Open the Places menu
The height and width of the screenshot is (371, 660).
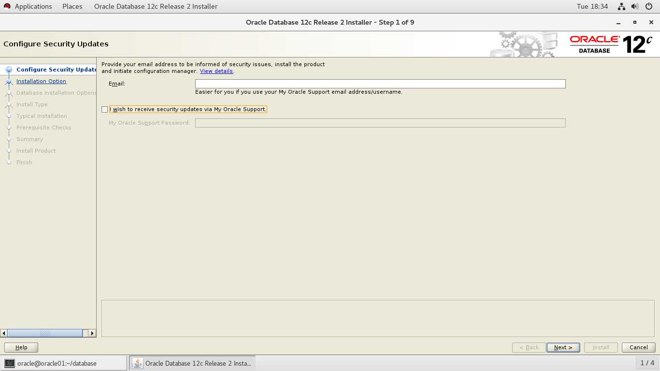72,6
